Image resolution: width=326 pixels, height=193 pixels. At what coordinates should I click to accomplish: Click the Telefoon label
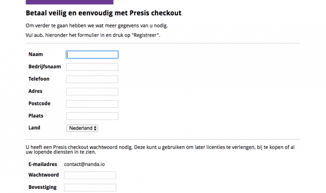pyautogui.click(x=39, y=79)
